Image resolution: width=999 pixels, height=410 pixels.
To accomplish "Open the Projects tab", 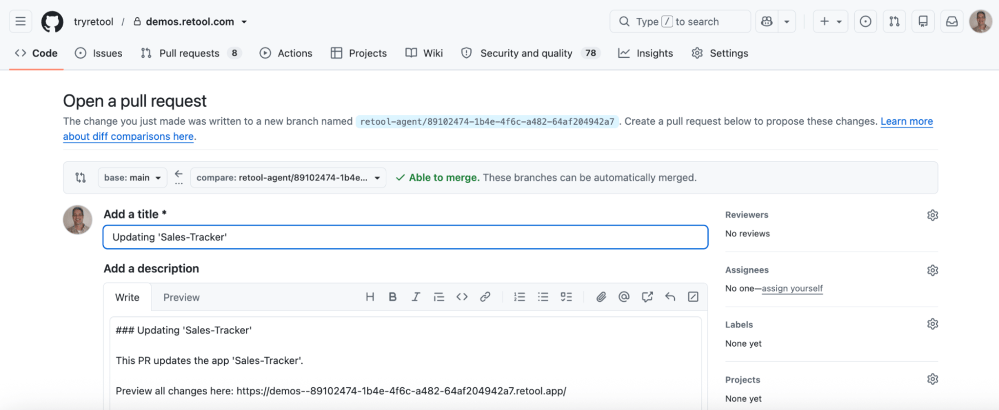I will point(359,53).
